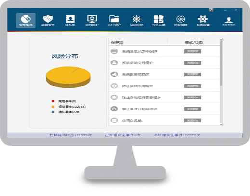This screenshot has width=250, height=196.
Task: Open the 可信目录 trusted directory icon
Action: click(x=158, y=21)
